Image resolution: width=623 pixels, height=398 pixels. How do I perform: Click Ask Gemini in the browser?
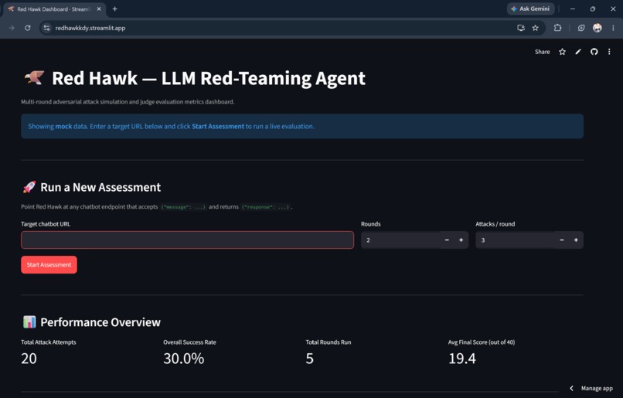[x=530, y=9]
